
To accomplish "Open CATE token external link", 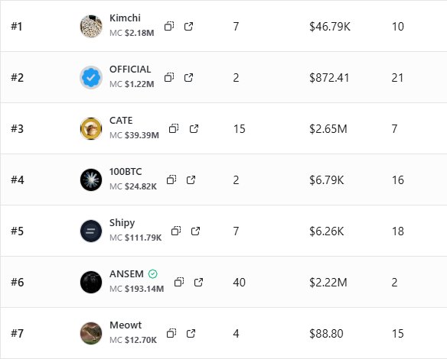I will point(194,128).
